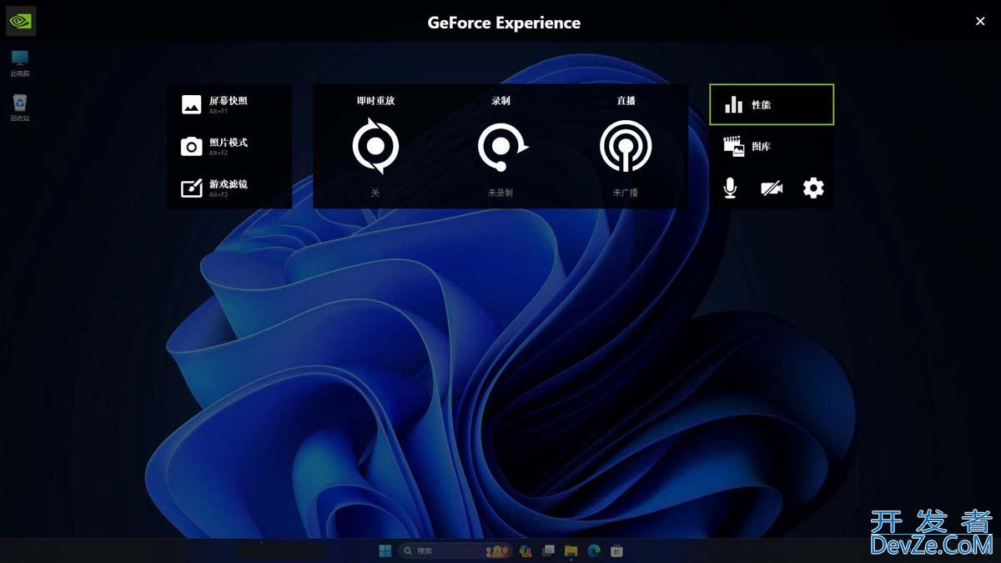Open 回收站 recycle bin desktop icon
The image size is (1001, 563).
coord(20,108)
